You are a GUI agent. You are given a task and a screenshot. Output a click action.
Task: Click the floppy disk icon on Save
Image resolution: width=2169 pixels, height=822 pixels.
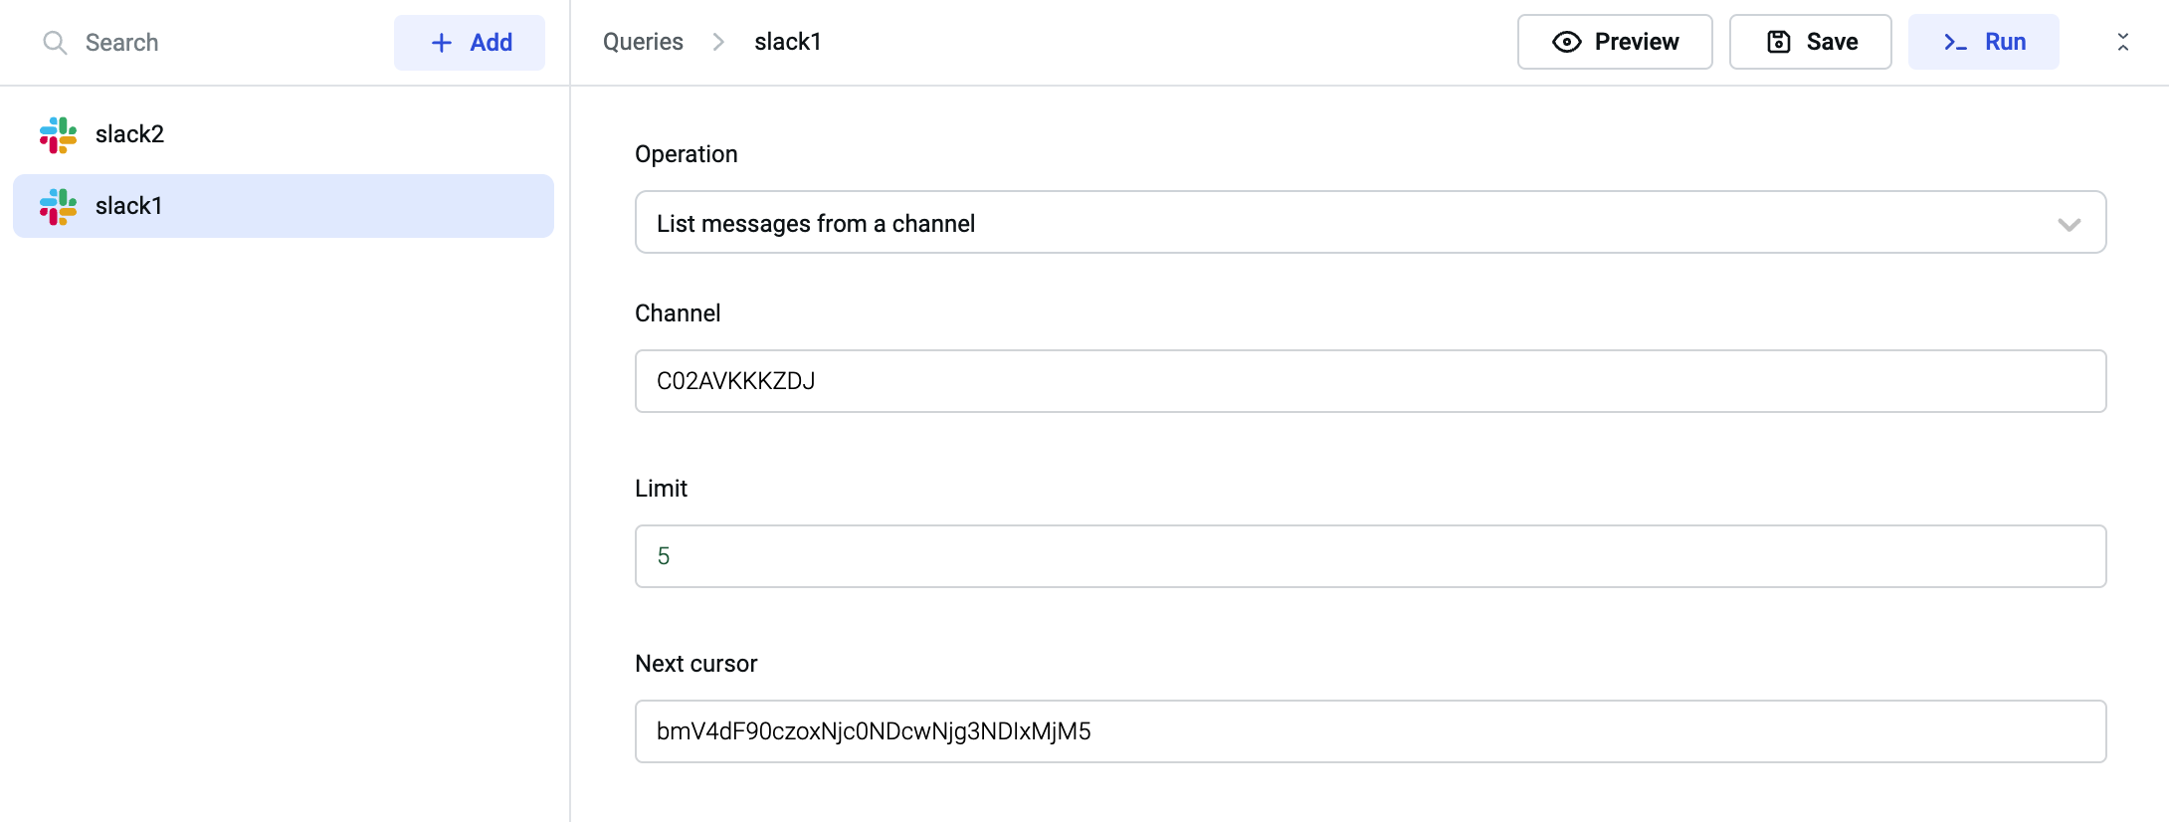click(1778, 42)
